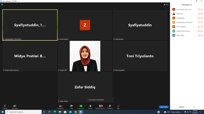Open the View layout menu
Image resolution: width=204 pixels, height=114 pixels.
click(x=166, y=4)
